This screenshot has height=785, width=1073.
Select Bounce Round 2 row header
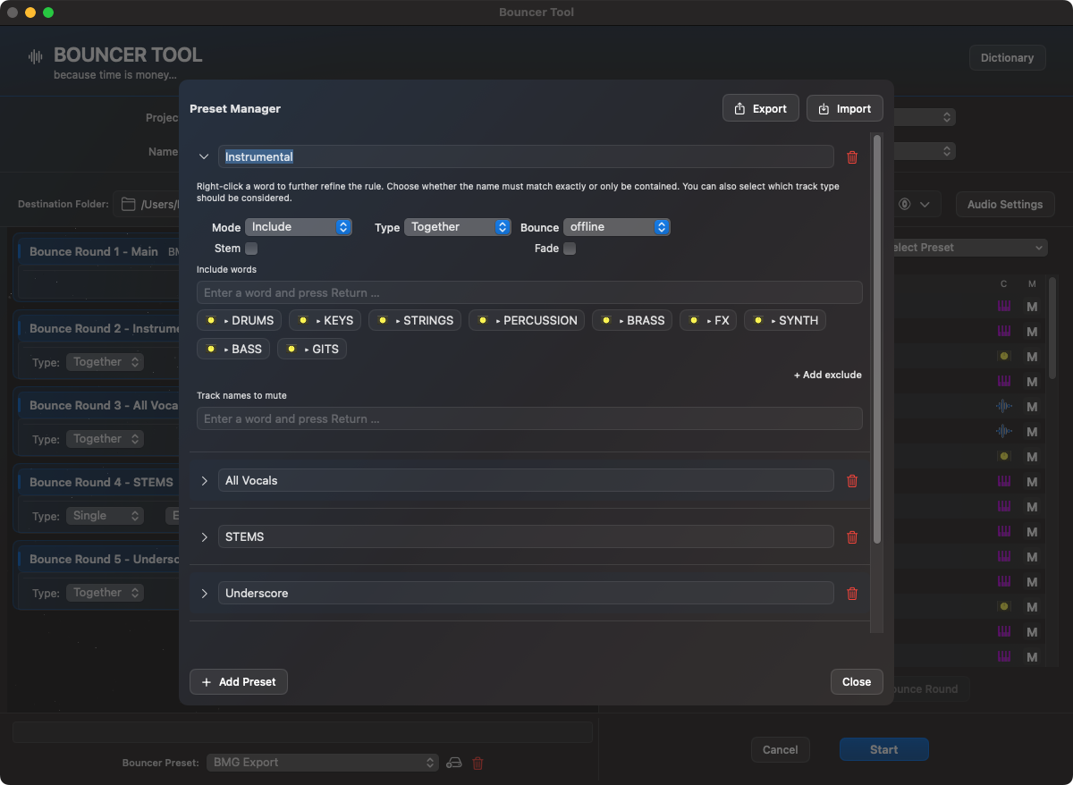(x=98, y=329)
